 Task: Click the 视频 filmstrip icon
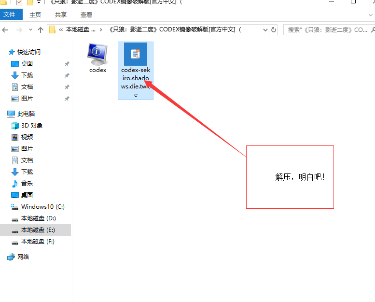coord(15,137)
